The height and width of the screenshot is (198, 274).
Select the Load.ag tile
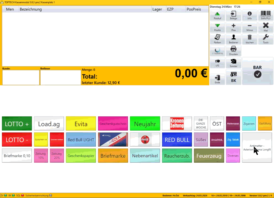pyautogui.click(x=49, y=124)
